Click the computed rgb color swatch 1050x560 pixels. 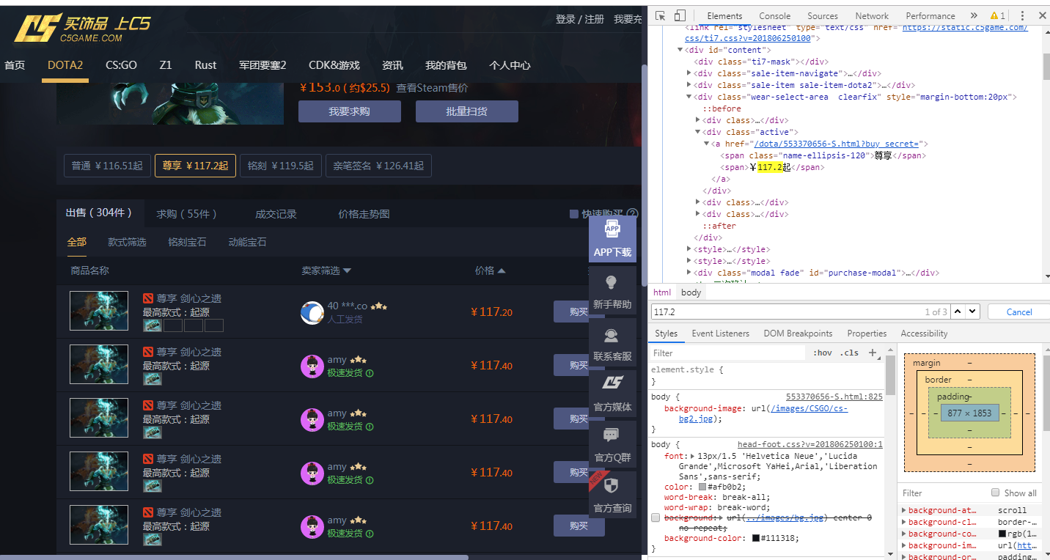[1002, 534]
